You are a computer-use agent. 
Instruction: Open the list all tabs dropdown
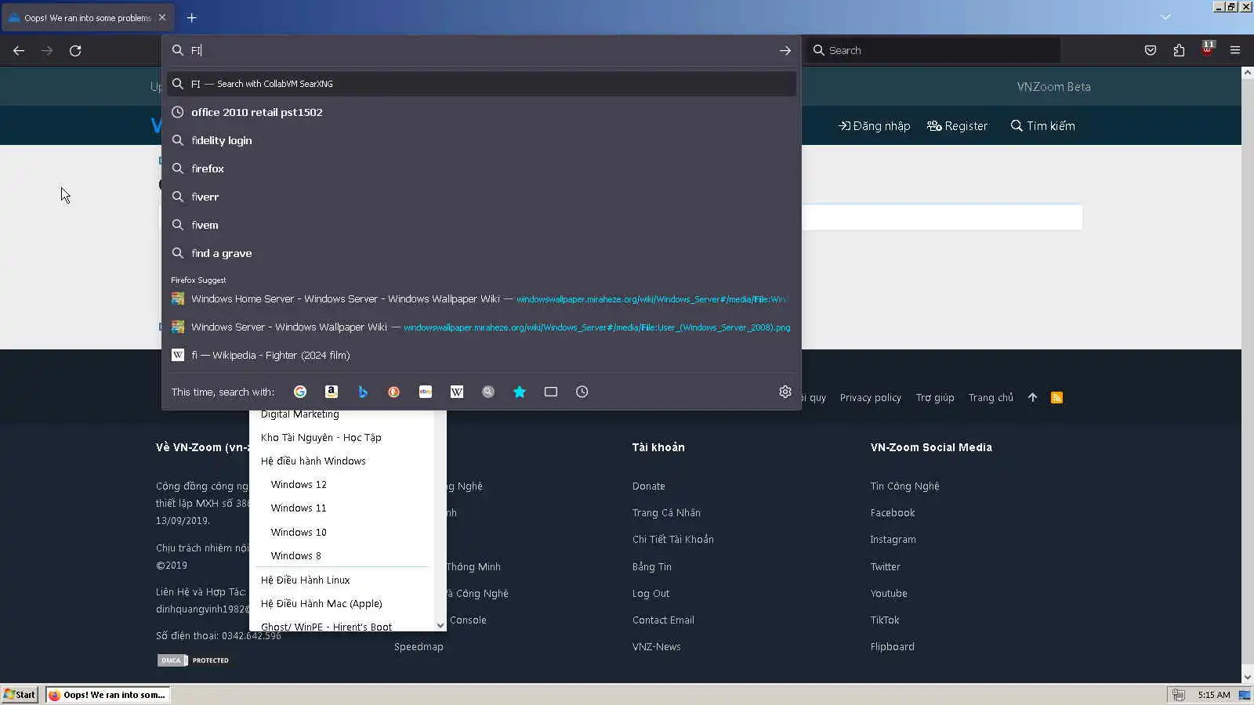[1165, 17]
